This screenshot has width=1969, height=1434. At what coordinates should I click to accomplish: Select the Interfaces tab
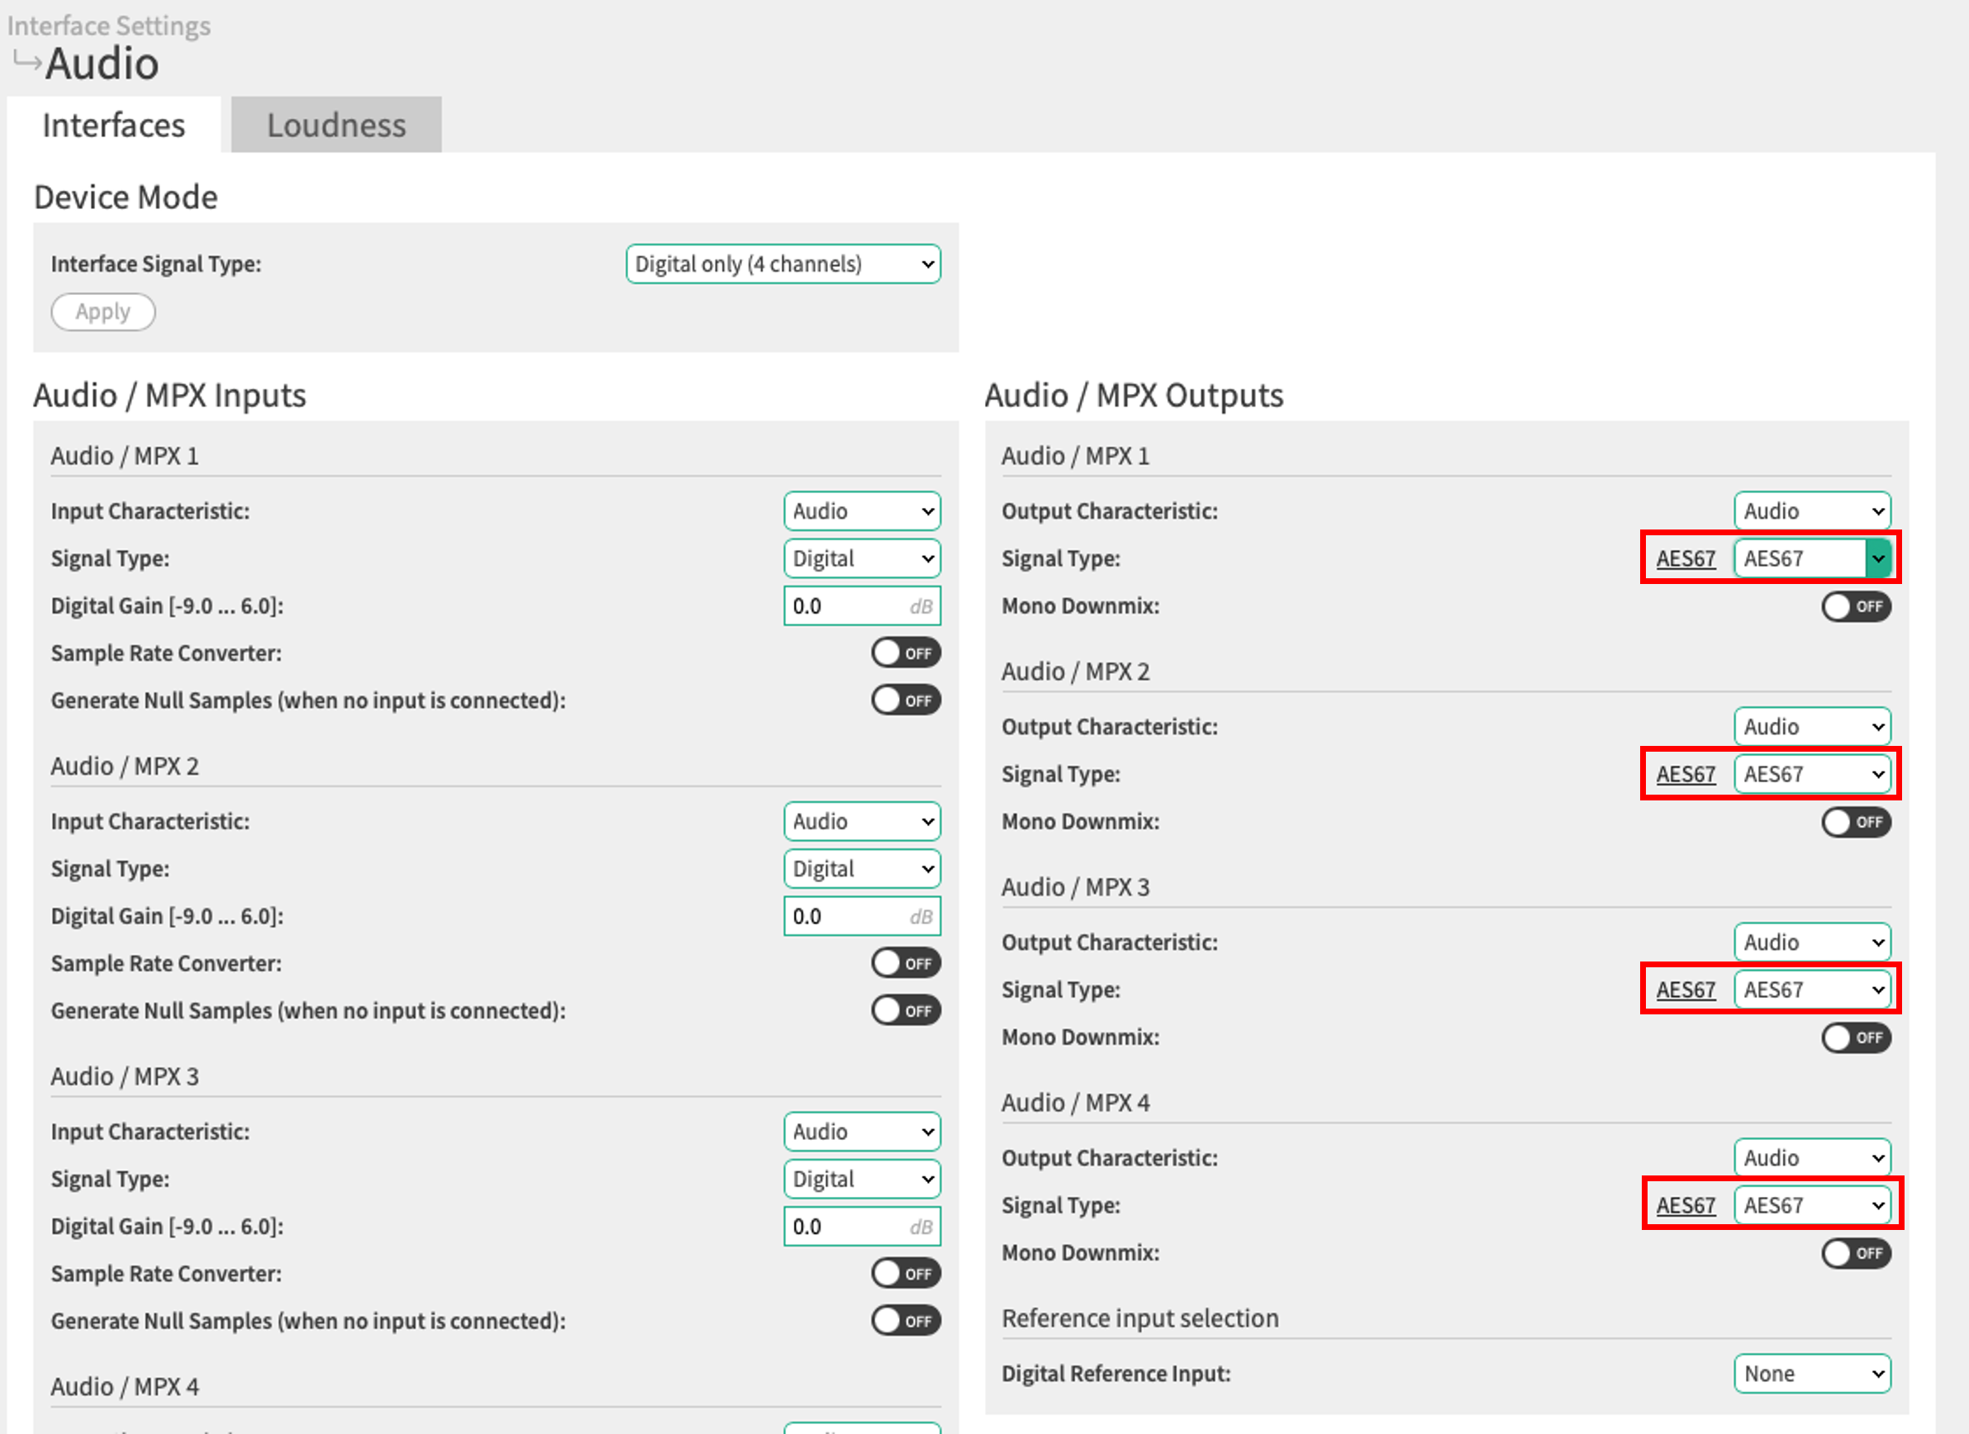[114, 125]
